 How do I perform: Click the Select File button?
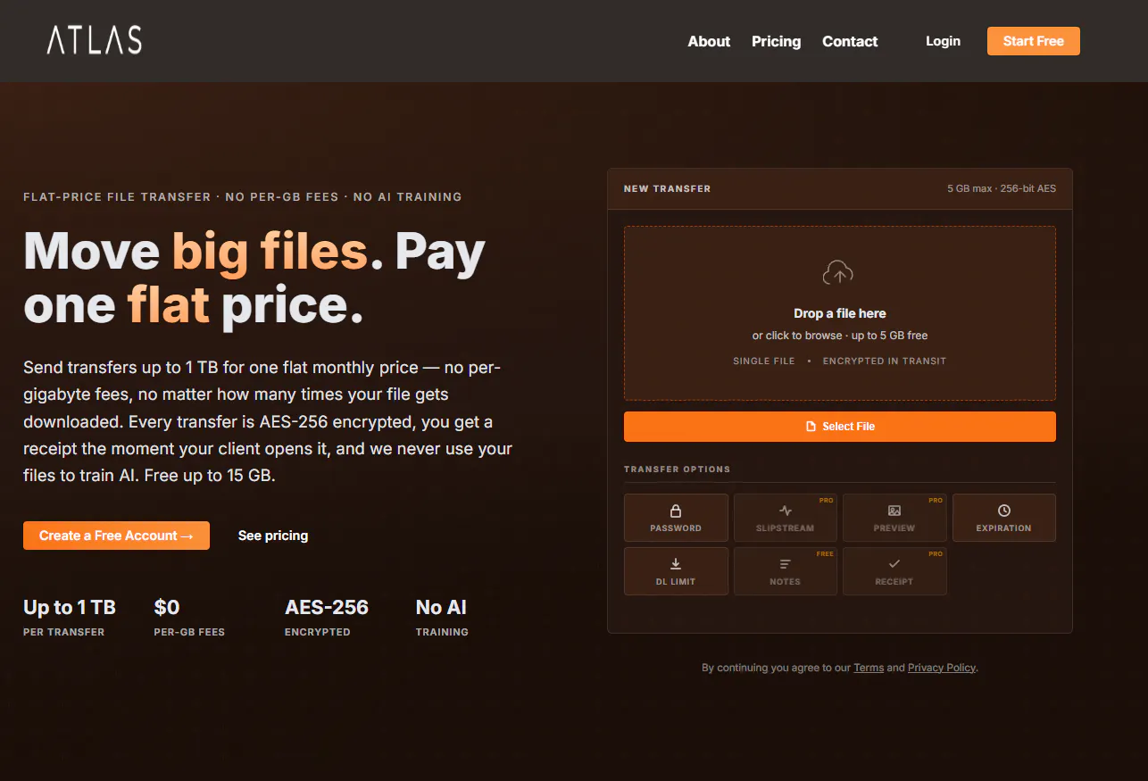[x=840, y=427]
